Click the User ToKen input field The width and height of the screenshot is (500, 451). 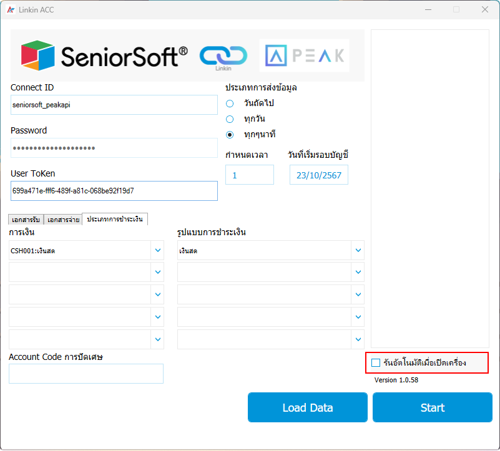point(114,191)
